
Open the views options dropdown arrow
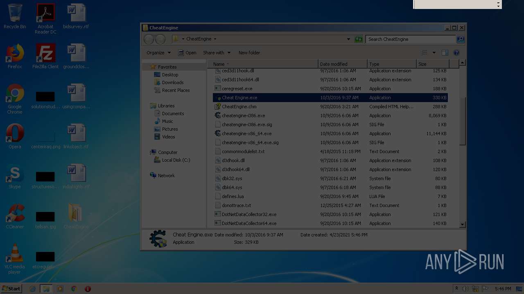[x=434, y=53]
